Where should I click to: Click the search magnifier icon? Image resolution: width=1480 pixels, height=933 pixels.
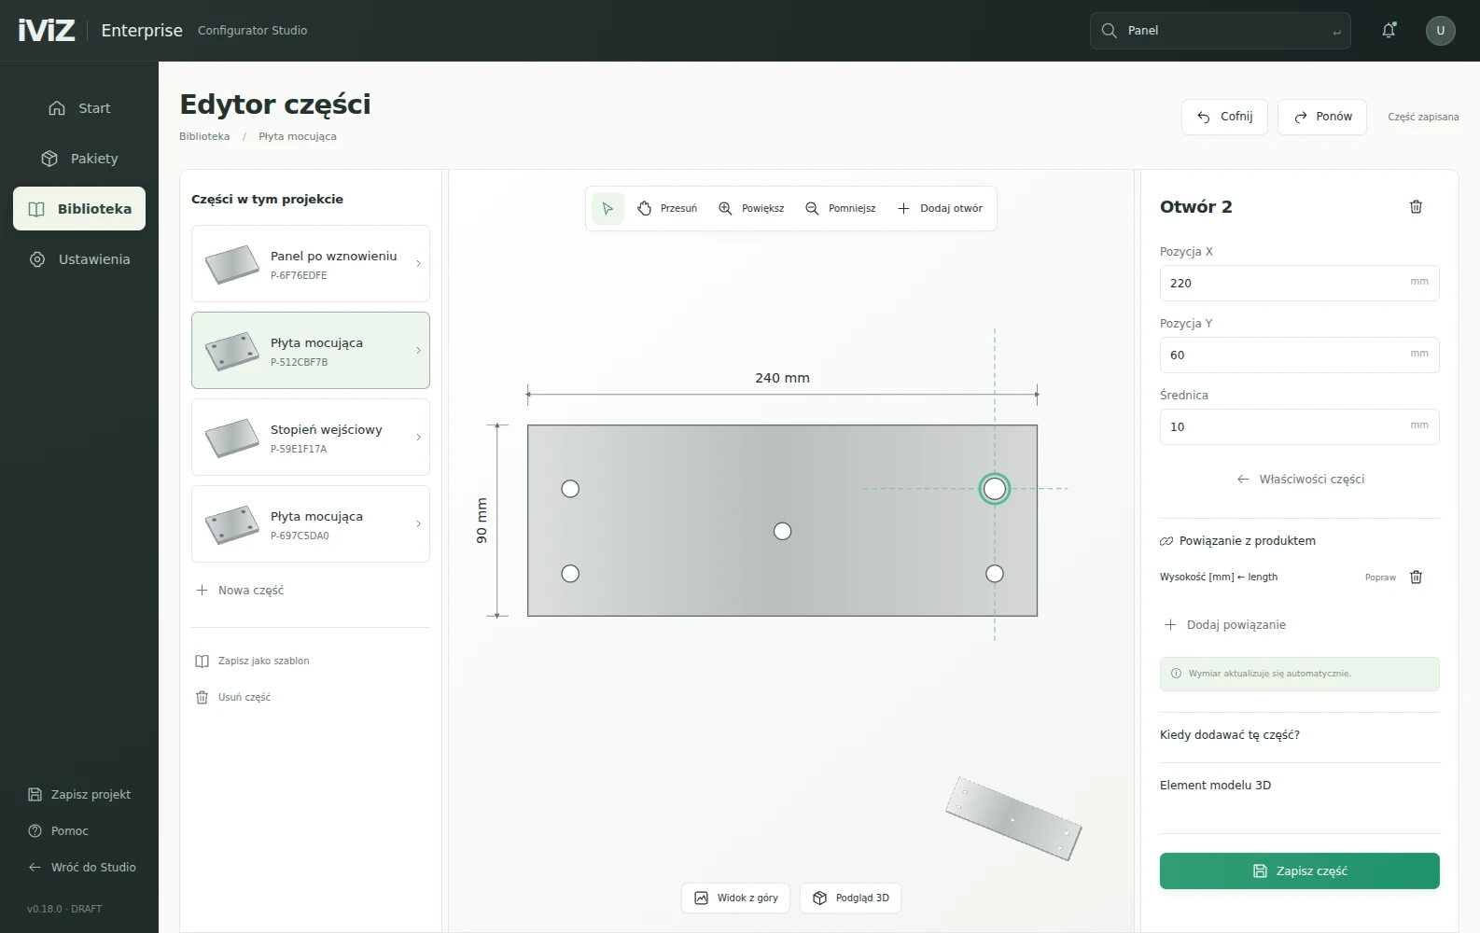coord(1110,31)
